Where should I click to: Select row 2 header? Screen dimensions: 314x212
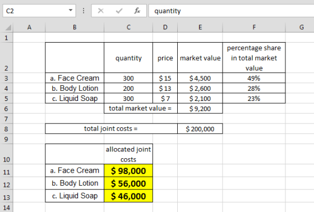[6, 58]
